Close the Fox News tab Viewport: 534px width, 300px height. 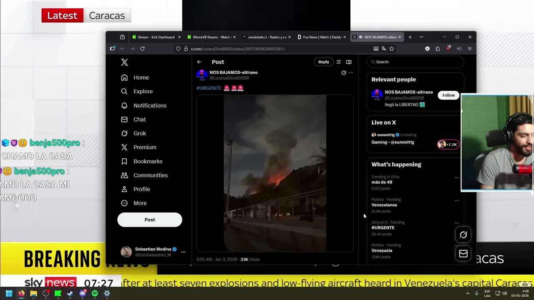345,37
